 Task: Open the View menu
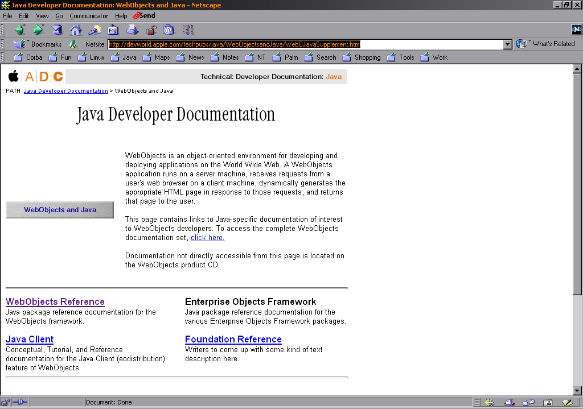(x=42, y=16)
